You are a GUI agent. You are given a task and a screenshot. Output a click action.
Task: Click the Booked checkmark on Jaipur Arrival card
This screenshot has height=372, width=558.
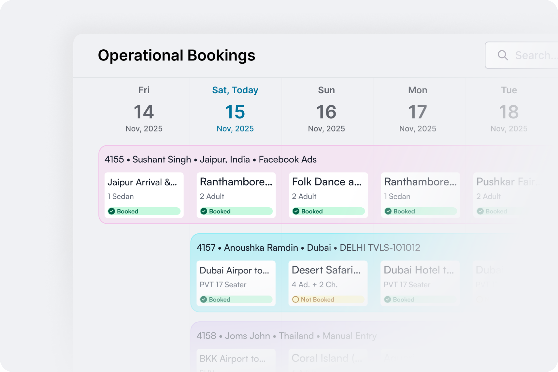coord(112,211)
